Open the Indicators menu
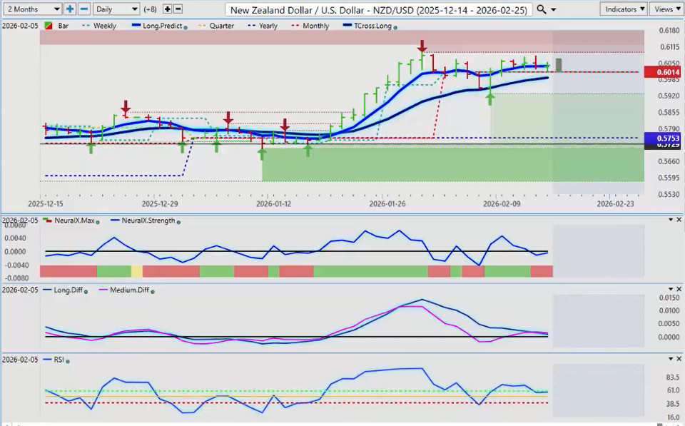The width and height of the screenshot is (685, 426). [624, 9]
